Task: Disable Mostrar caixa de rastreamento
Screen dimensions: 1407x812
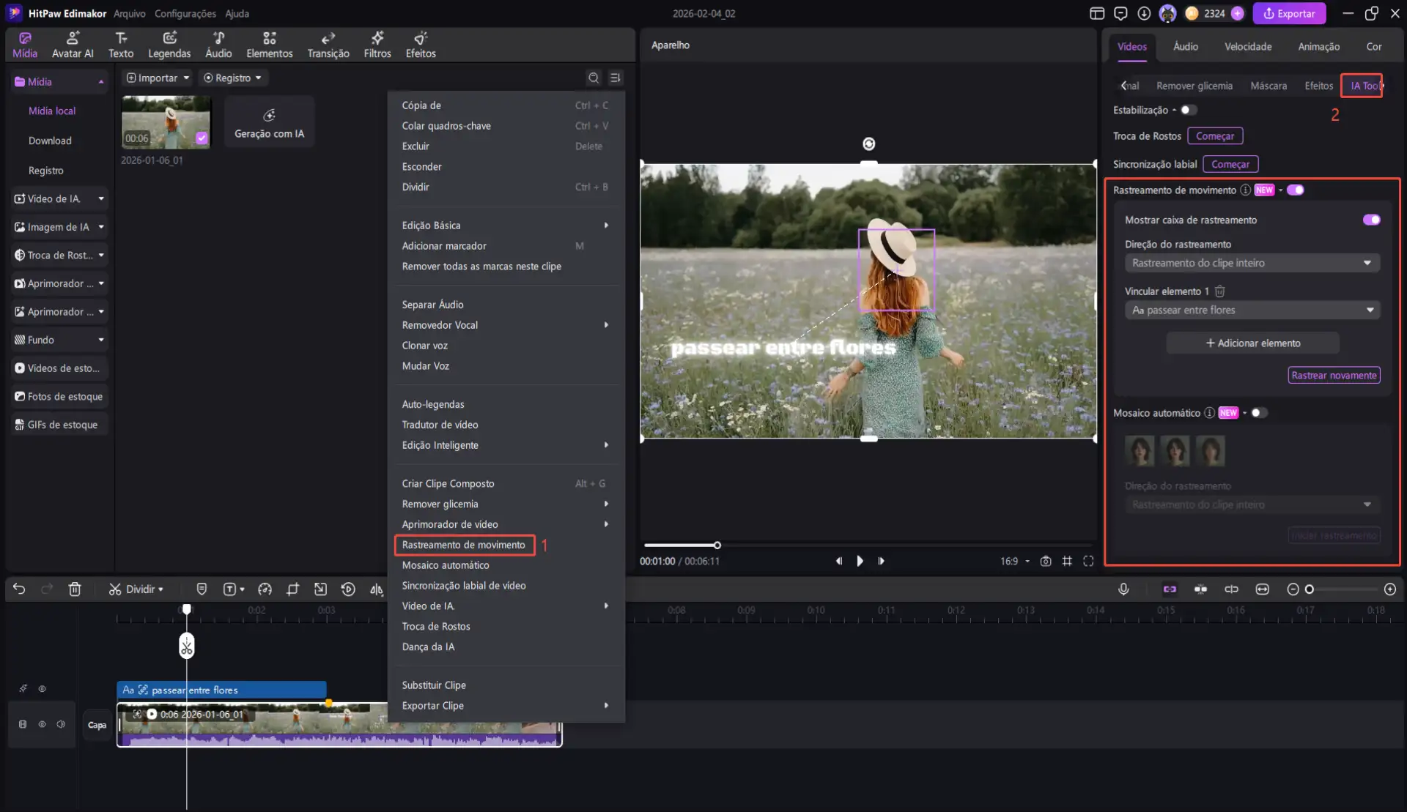Action: coord(1371,219)
